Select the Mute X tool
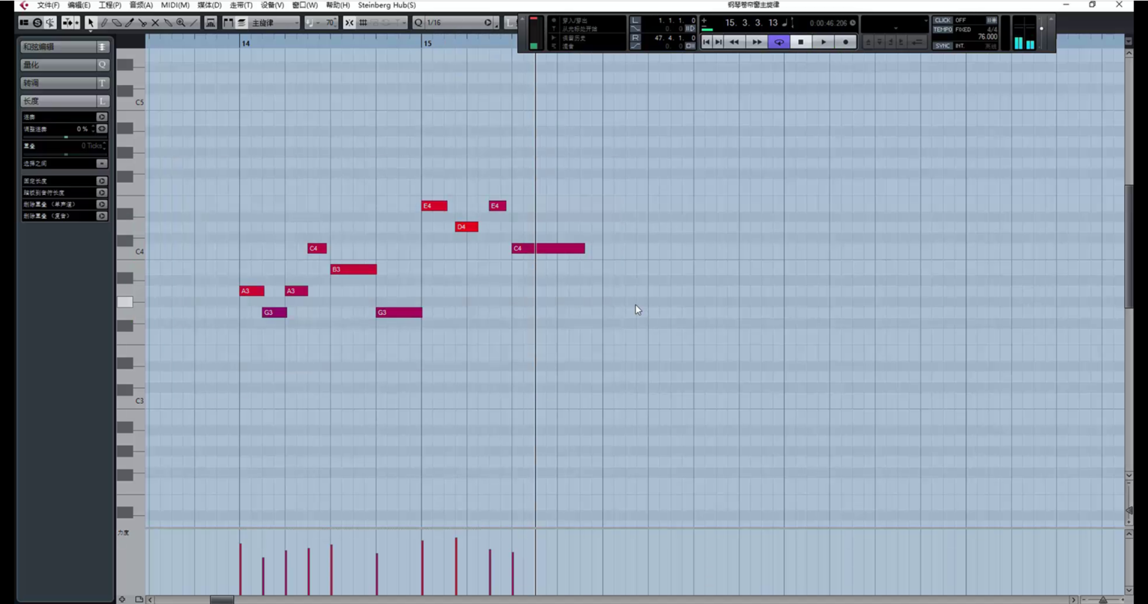The width and height of the screenshot is (1148, 604). click(x=155, y=23)
